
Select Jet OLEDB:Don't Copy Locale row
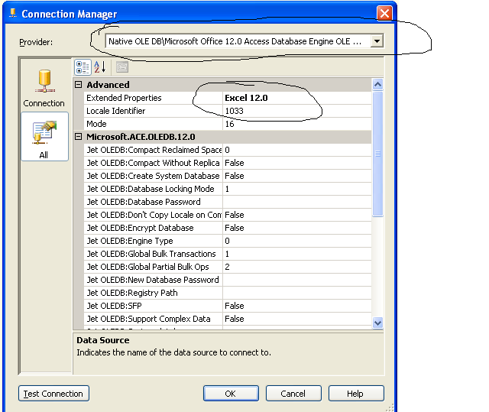click(228, 215)
